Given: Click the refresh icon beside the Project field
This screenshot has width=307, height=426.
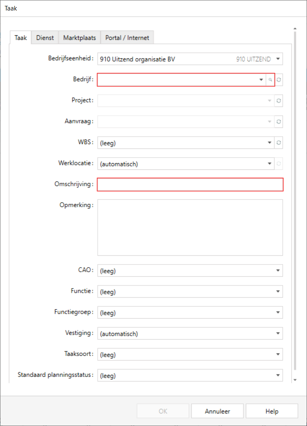Looking at the screenshot, I should click(x=279, y=101).
